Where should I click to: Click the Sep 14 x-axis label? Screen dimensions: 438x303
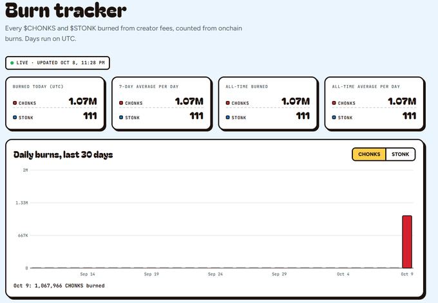click(x=88, y=274)
